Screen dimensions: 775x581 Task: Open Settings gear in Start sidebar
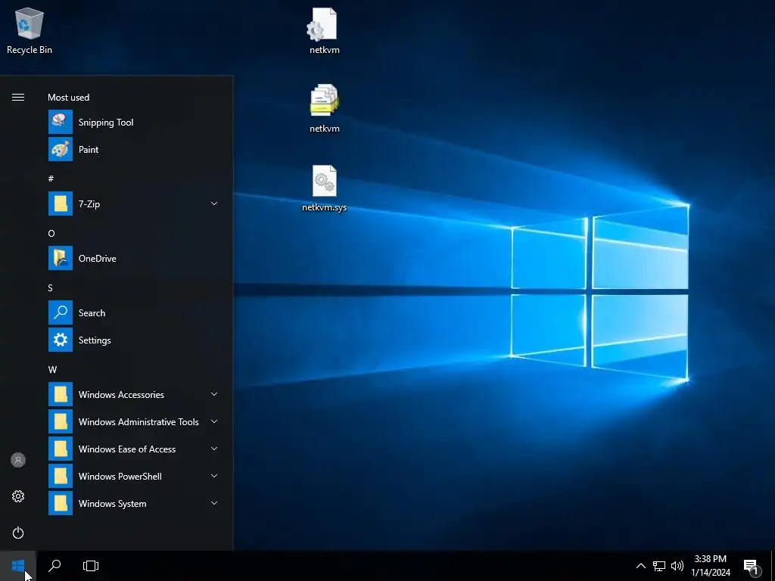(18, 496)
